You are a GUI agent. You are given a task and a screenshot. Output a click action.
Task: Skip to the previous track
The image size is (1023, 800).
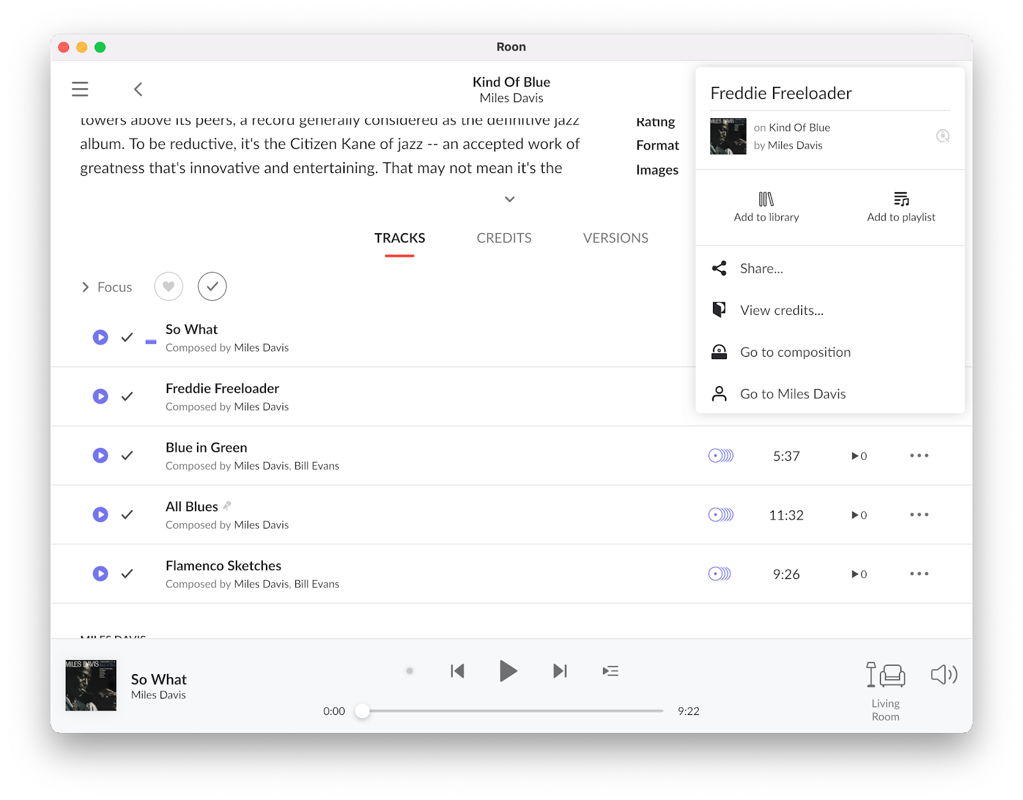coord(457,671)
